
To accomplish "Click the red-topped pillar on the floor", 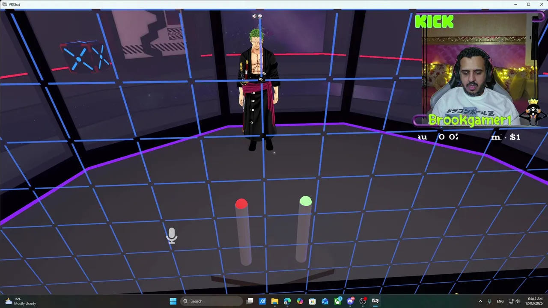I will tap(243, 232).
